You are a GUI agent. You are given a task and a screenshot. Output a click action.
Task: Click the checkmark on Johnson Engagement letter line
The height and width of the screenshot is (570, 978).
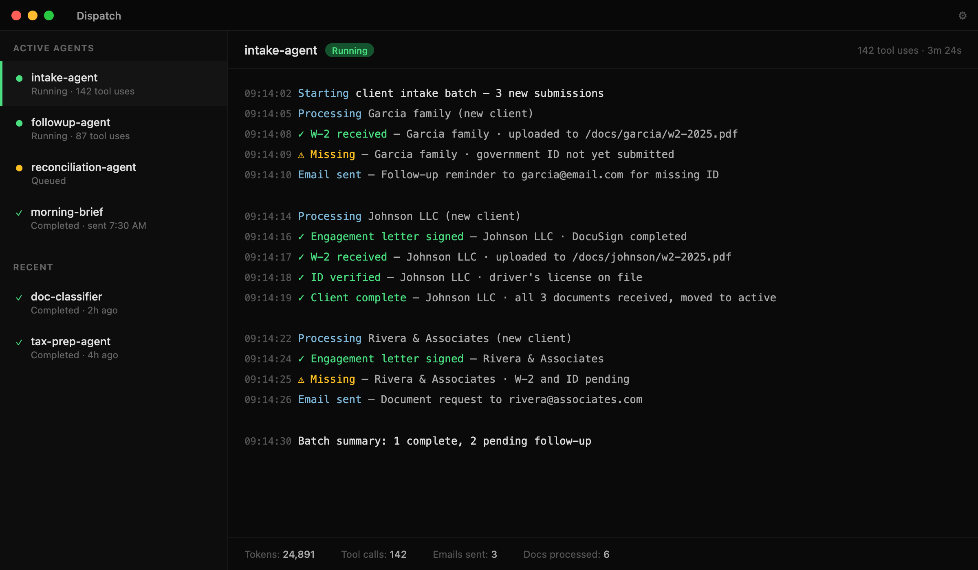click(301, 237)
